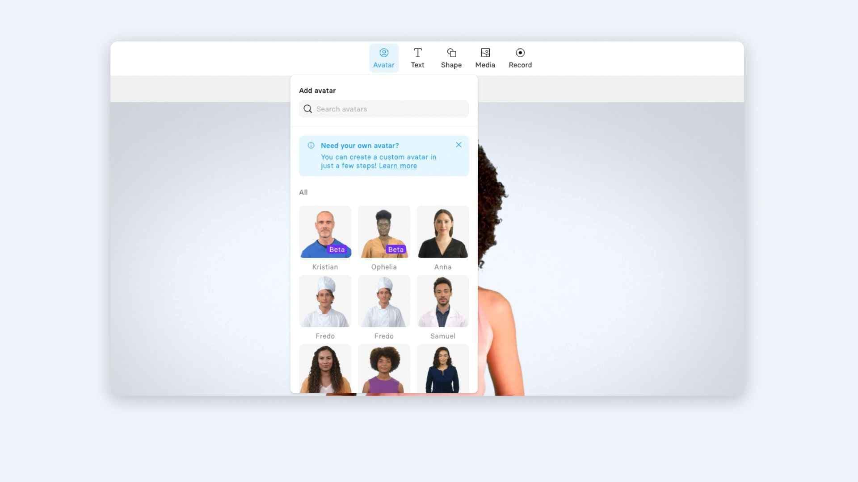Select the Kristian Beta avatar

(325, 231)
